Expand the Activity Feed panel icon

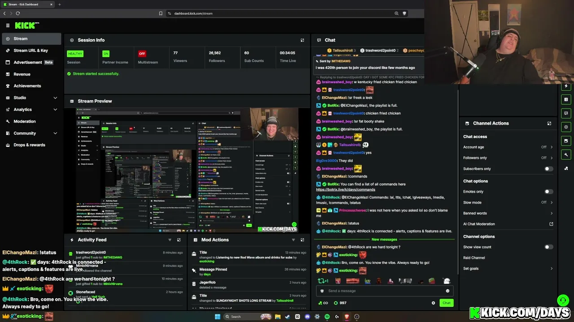(x=179, y=240)
